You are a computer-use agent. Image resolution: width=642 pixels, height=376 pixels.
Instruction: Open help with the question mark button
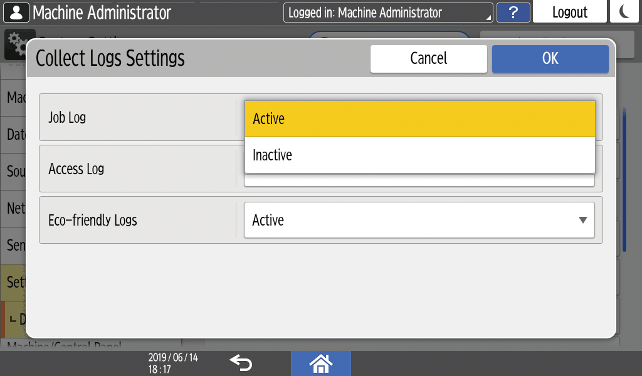tap(513, 13)
